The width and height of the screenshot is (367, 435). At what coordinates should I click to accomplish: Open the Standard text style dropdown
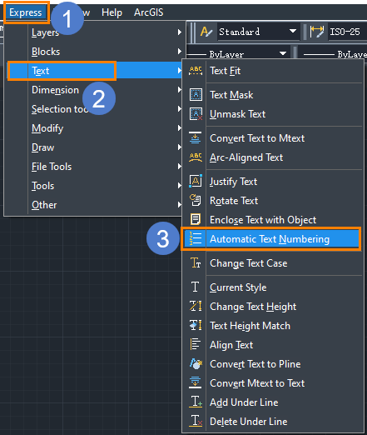(258, 32)
